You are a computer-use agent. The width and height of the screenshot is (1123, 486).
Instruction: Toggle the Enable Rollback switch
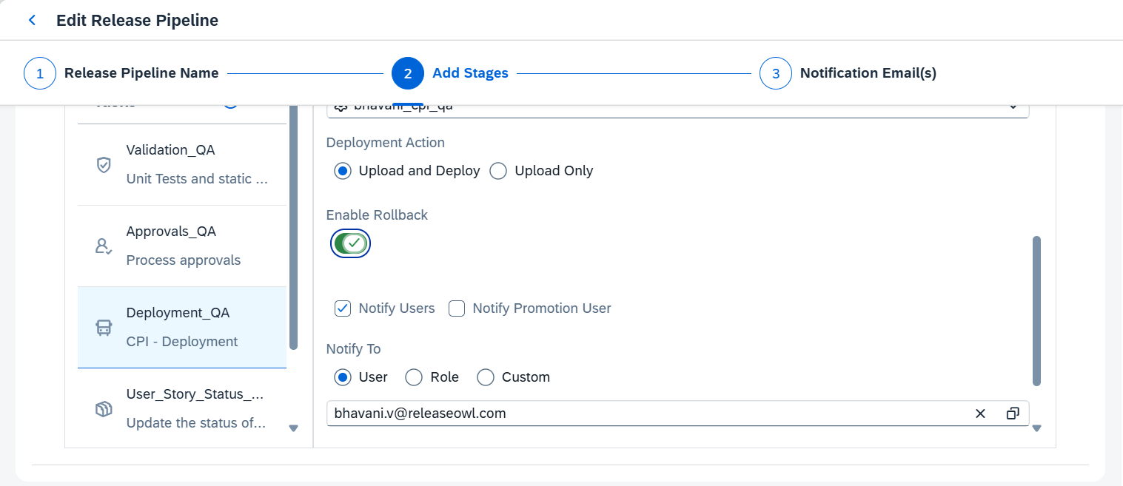click(x=350, y=243)
